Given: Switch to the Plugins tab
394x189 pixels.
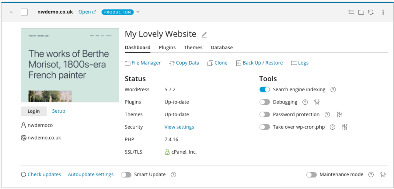Looking at the screenshot, I should tap(167, 47).
